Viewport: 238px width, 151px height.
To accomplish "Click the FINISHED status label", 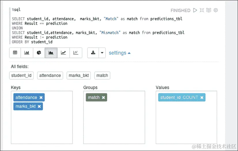I will [180, 10].
